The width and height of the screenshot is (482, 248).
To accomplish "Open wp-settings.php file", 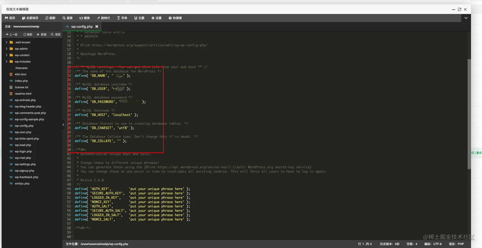I will [x=25, y=164].
